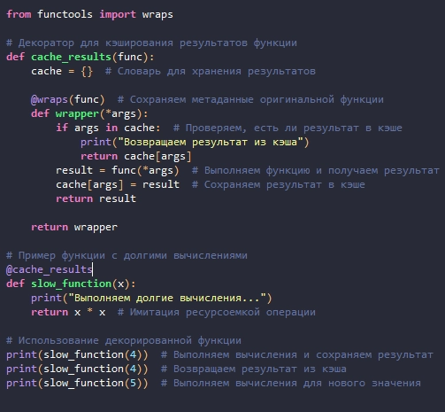Click the '@cache_results' decorator line
The width and height of the screenshot is (445, 412).
coord(50,269)
